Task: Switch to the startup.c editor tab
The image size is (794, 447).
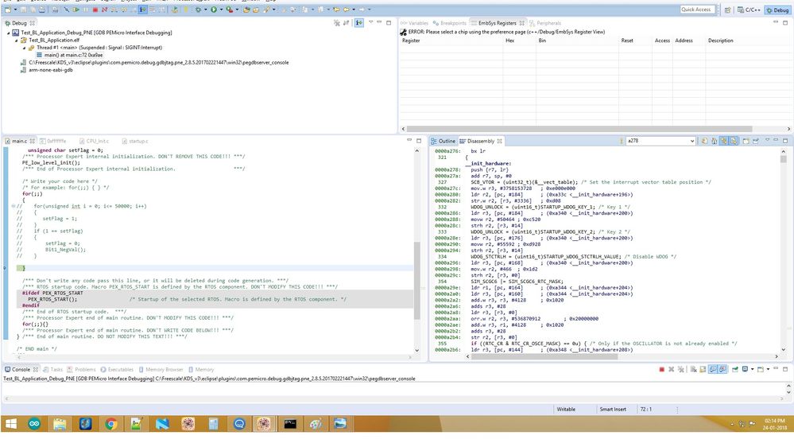Action: pos(135,141)
